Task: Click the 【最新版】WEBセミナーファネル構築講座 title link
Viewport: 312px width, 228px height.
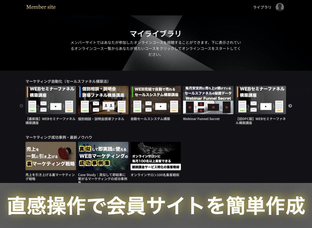Action: point(50,121)
